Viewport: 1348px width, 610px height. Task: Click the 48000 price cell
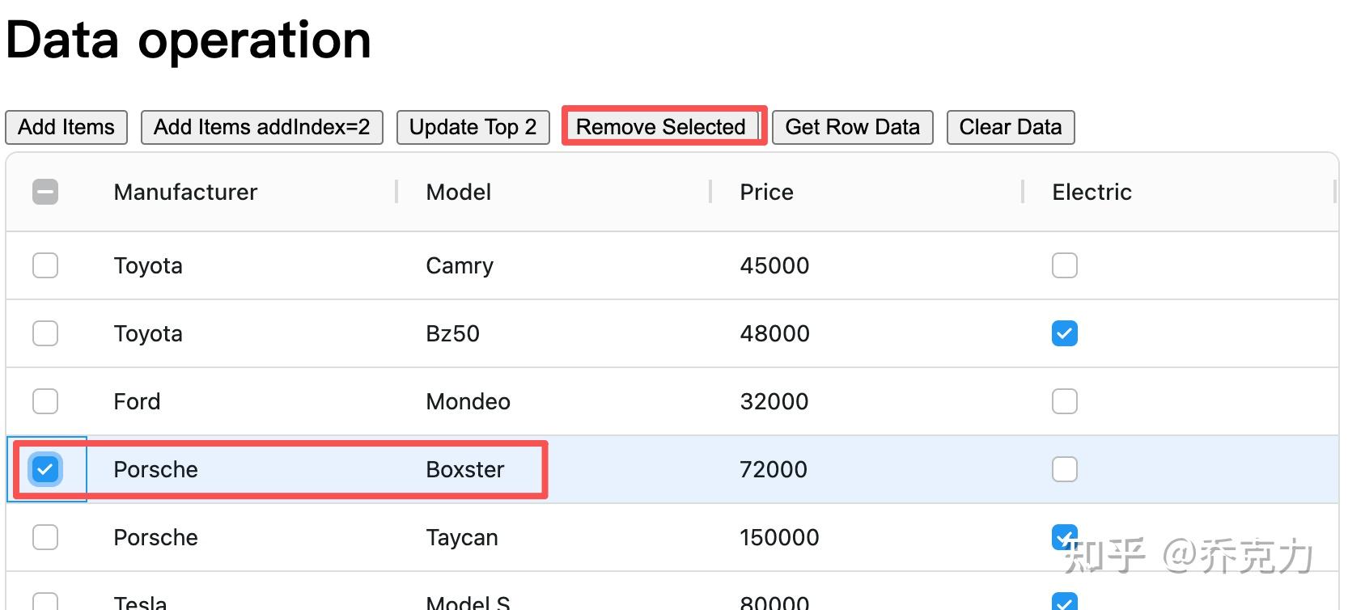pyautogui.click(x=774, y=333)
